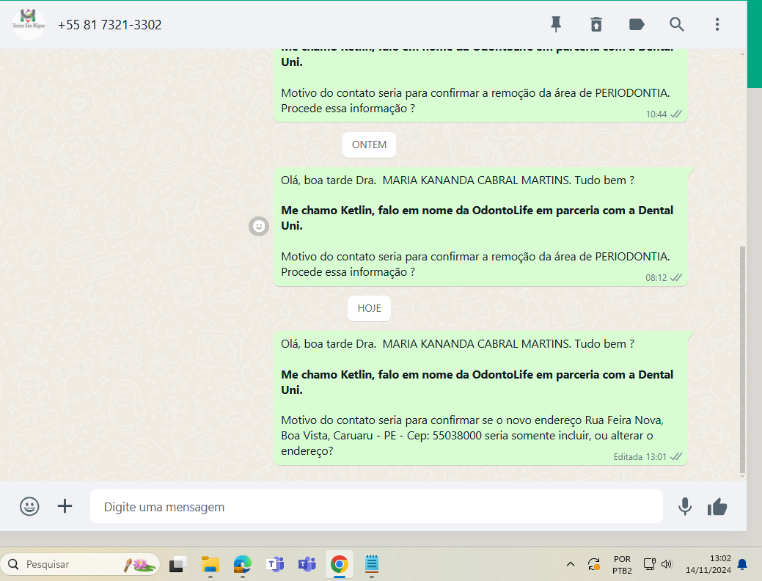This screenshot has height=581, width=762.
Task: Open contact info for +55 81 7321-3302
Action: (110, 25)
